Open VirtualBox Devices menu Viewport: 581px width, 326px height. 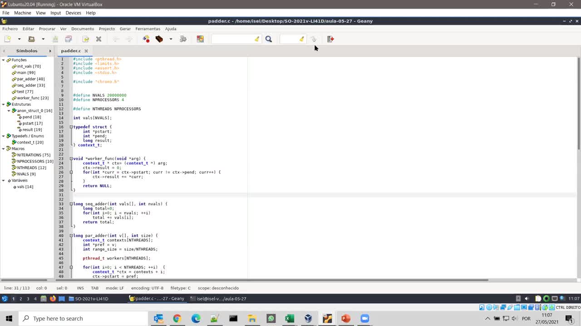(73, 13)
